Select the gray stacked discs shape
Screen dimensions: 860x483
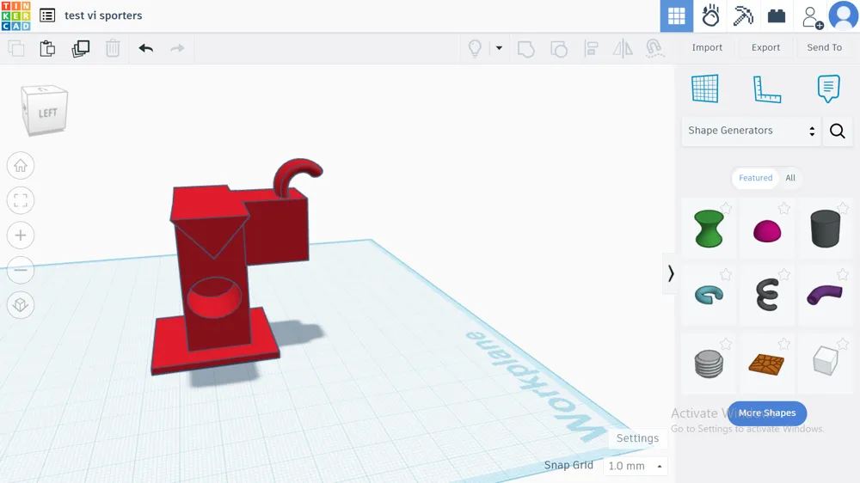click(x=709, y=364)
